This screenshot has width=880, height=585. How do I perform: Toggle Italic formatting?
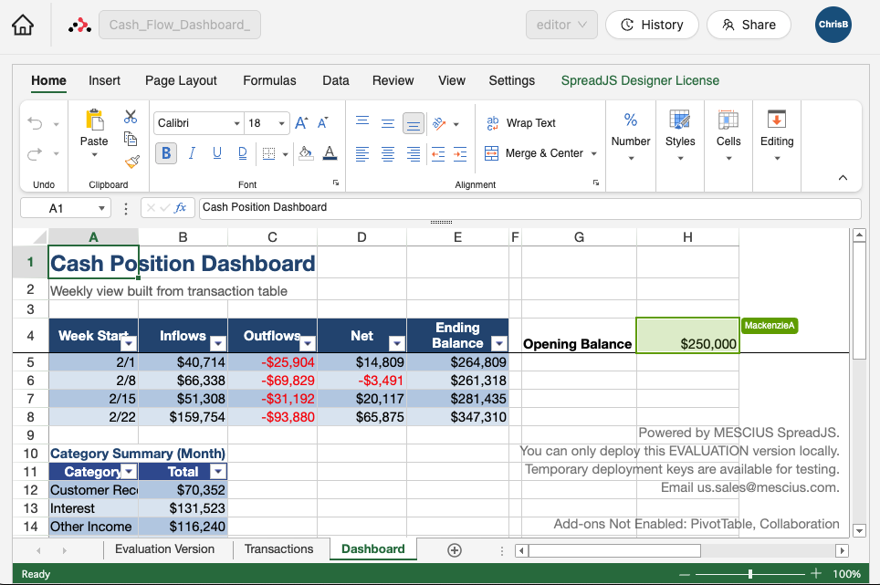point(191,152)
